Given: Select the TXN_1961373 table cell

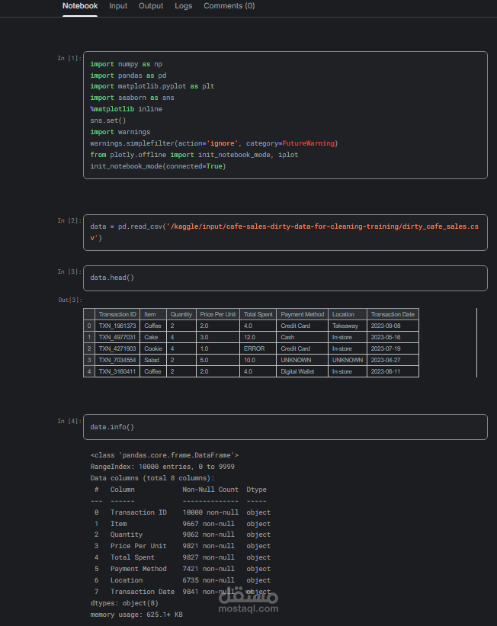Looking at the screenshot, I should coord(117,326).
